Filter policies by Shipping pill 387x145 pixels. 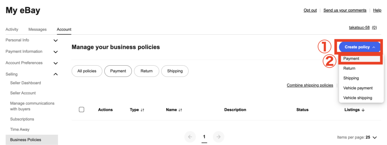[x=175, y=71]
